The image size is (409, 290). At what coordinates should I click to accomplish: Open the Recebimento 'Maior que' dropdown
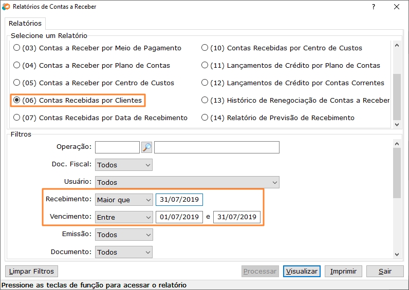click(x=124, y=200)
